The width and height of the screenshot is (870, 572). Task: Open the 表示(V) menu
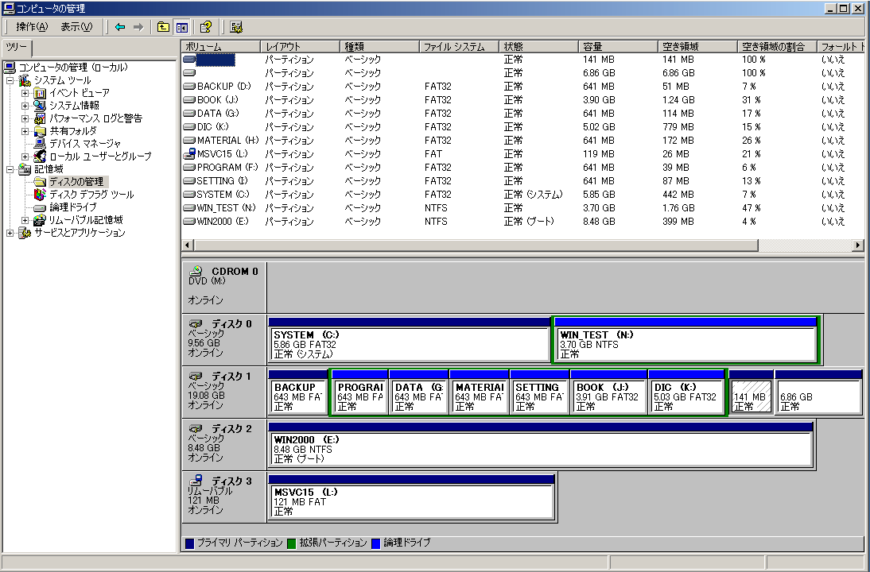76,27
